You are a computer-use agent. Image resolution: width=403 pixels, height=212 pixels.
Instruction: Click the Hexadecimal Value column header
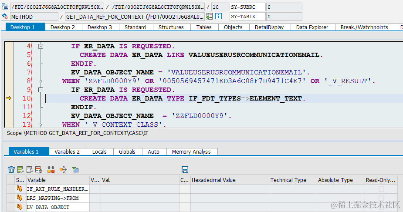click(x=230, y=180)
